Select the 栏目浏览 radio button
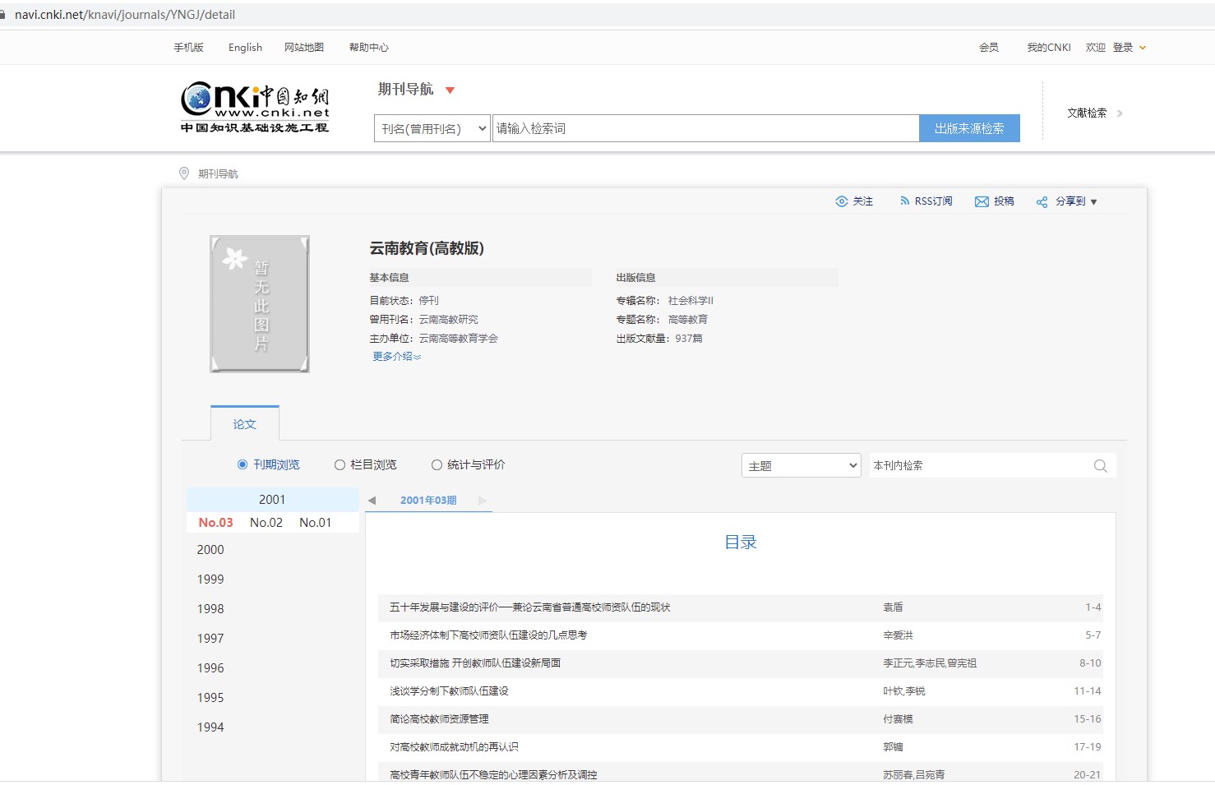 [x=340, y=465]
